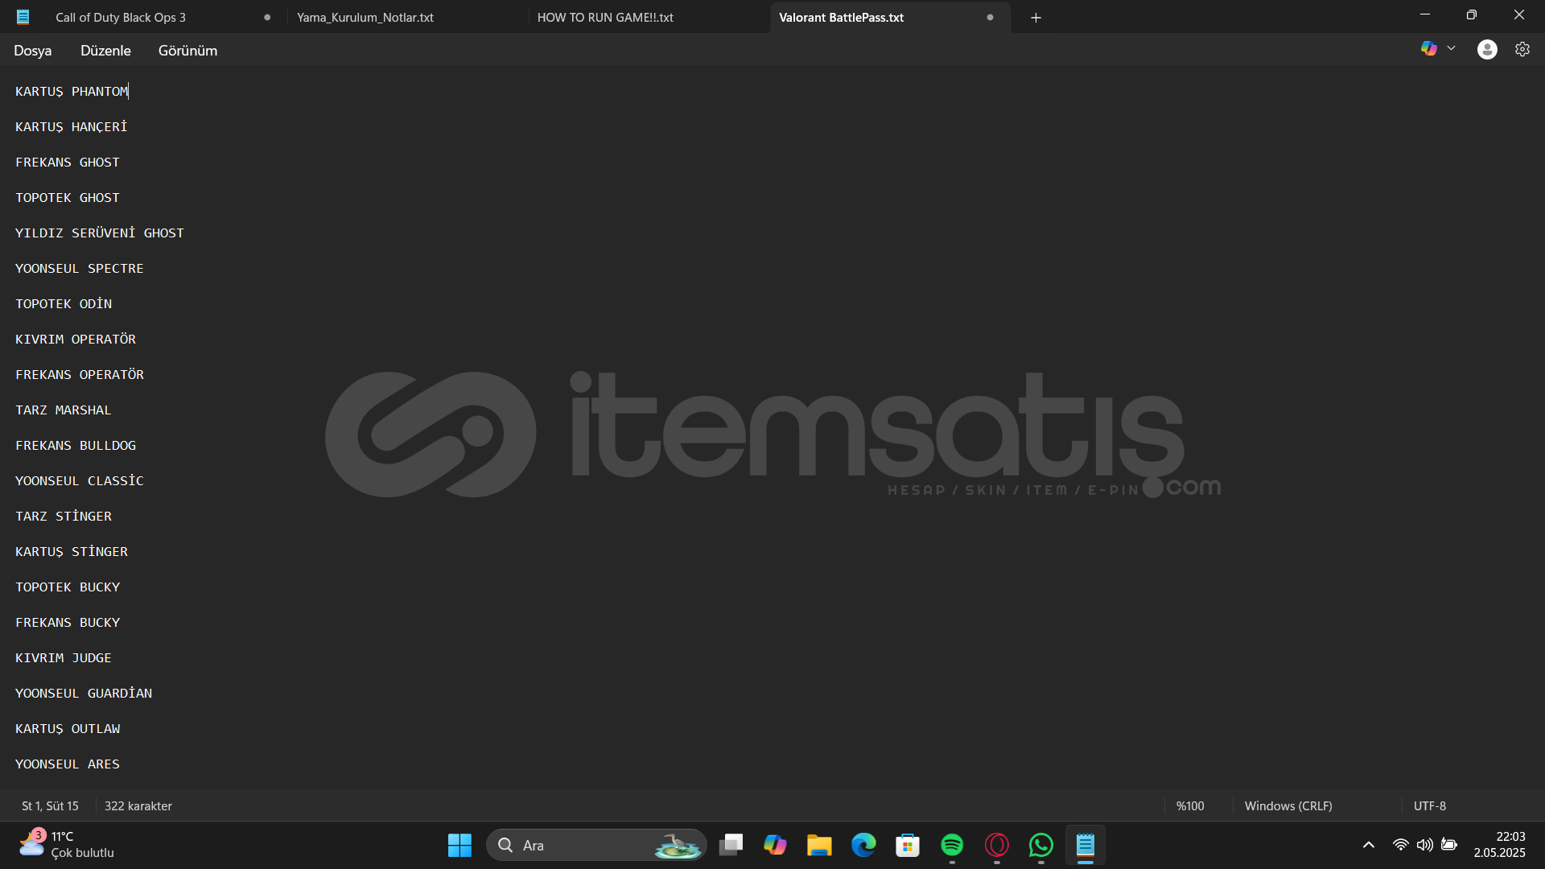This screenshot has height=869, width=1545.
Task: Click Windows (CRLF) line ending indicator
Action: 1288,805
